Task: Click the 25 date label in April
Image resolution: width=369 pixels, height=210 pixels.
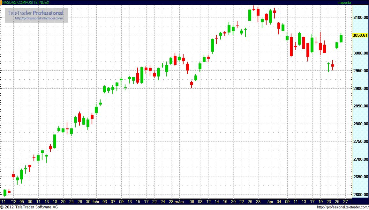Action: point(337,201)
